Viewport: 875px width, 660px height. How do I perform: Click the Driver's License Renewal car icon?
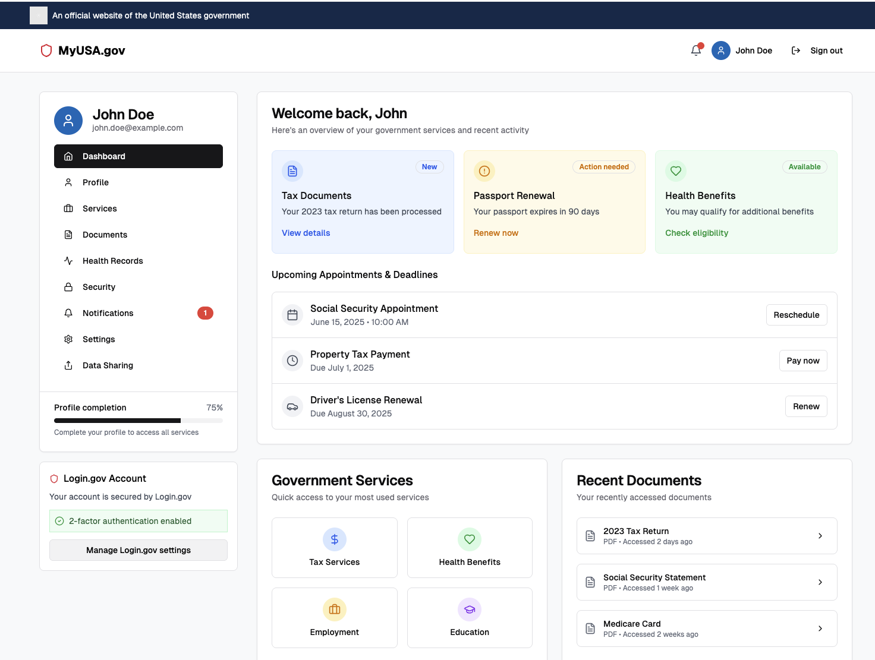[x=292, y=406]
